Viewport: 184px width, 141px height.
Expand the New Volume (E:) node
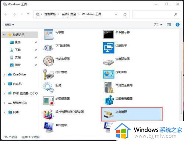(x=4, y=103)
